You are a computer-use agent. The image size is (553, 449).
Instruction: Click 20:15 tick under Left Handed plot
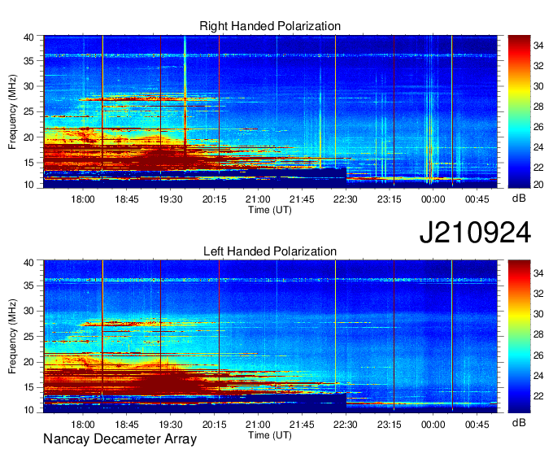(x=214, y=425)
